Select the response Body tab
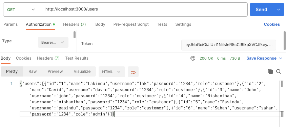286x127 pixels. coord(5,58)
